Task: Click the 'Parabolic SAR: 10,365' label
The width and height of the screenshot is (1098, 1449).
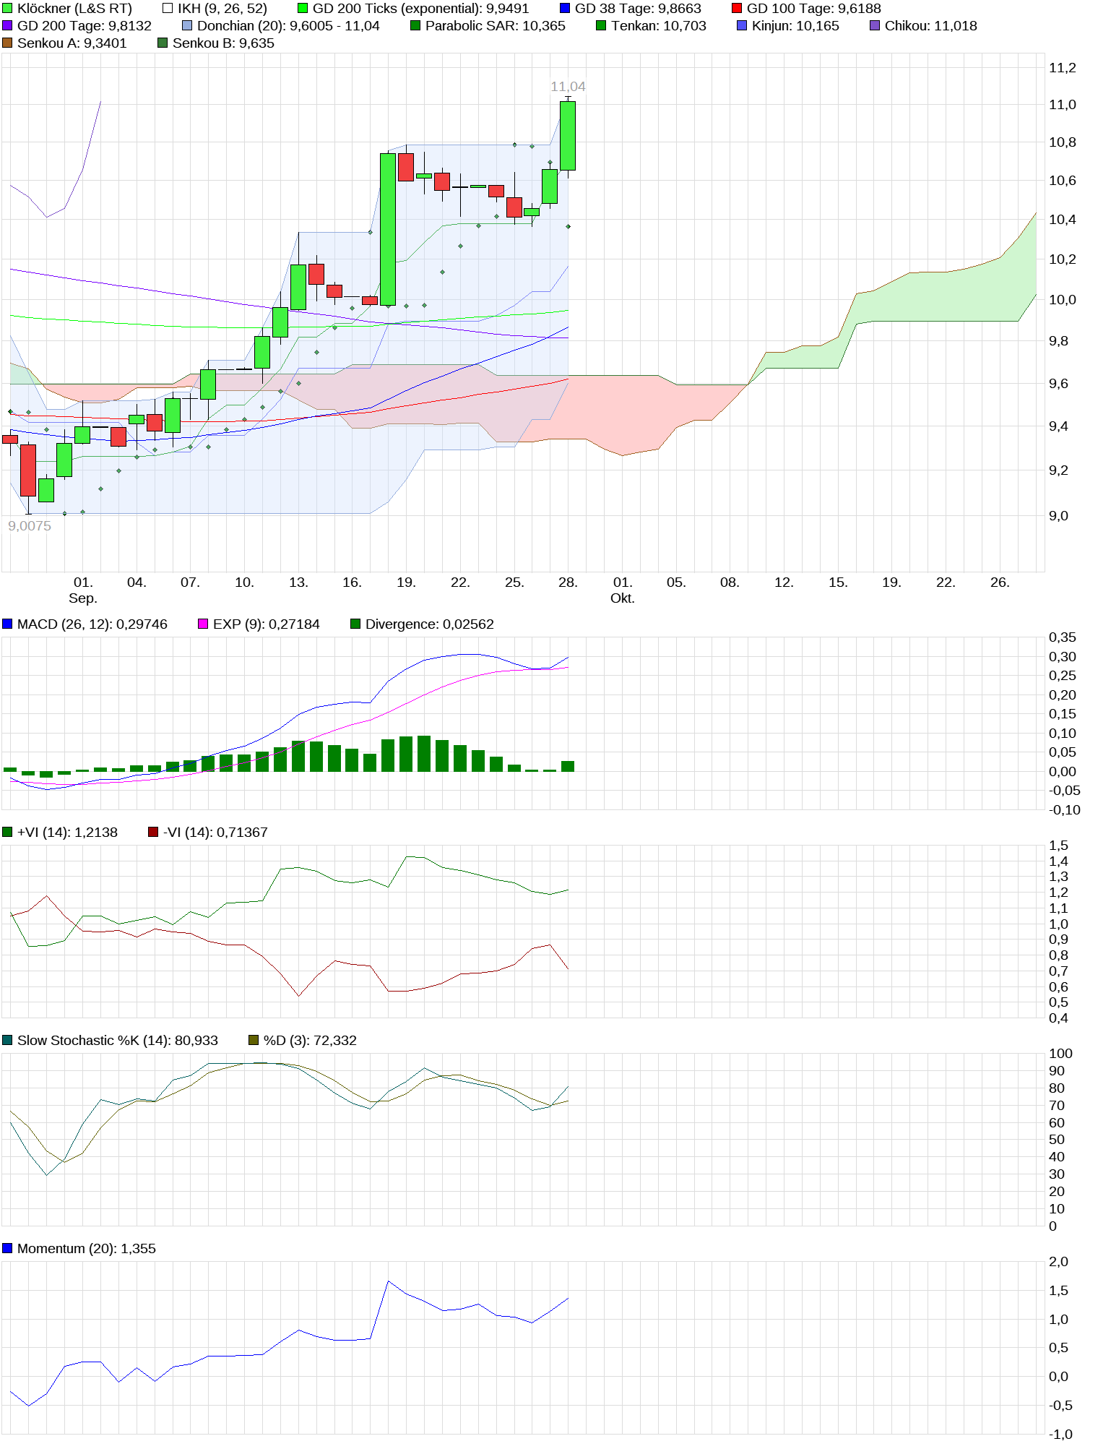Action: pos(496,26)
